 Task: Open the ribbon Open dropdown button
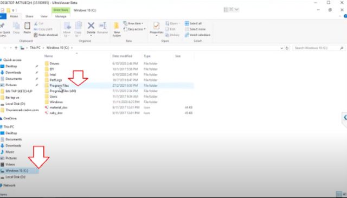[x=172, y=23]
